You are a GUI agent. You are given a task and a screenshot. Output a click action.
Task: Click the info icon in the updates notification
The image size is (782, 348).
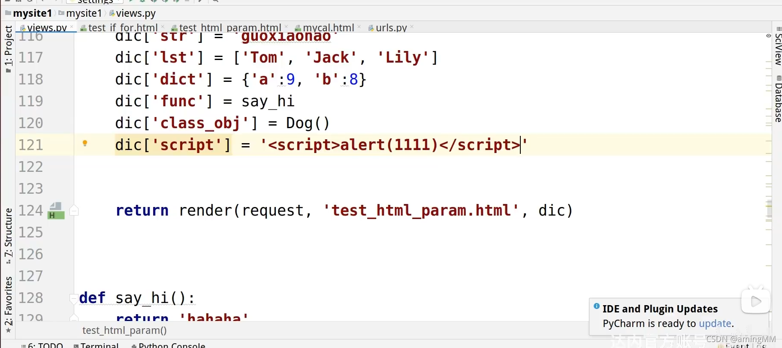597,306
